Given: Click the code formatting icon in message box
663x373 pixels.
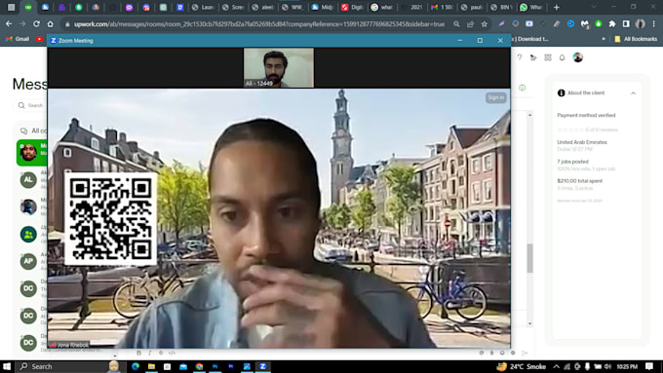Looking at the screenshot, I should [172, 353].
